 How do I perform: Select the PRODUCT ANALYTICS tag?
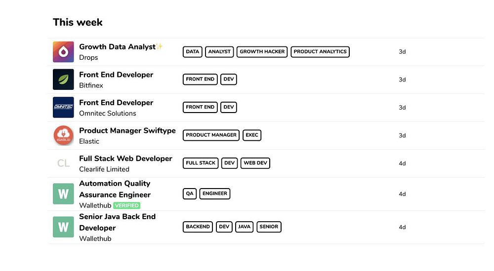320,52
